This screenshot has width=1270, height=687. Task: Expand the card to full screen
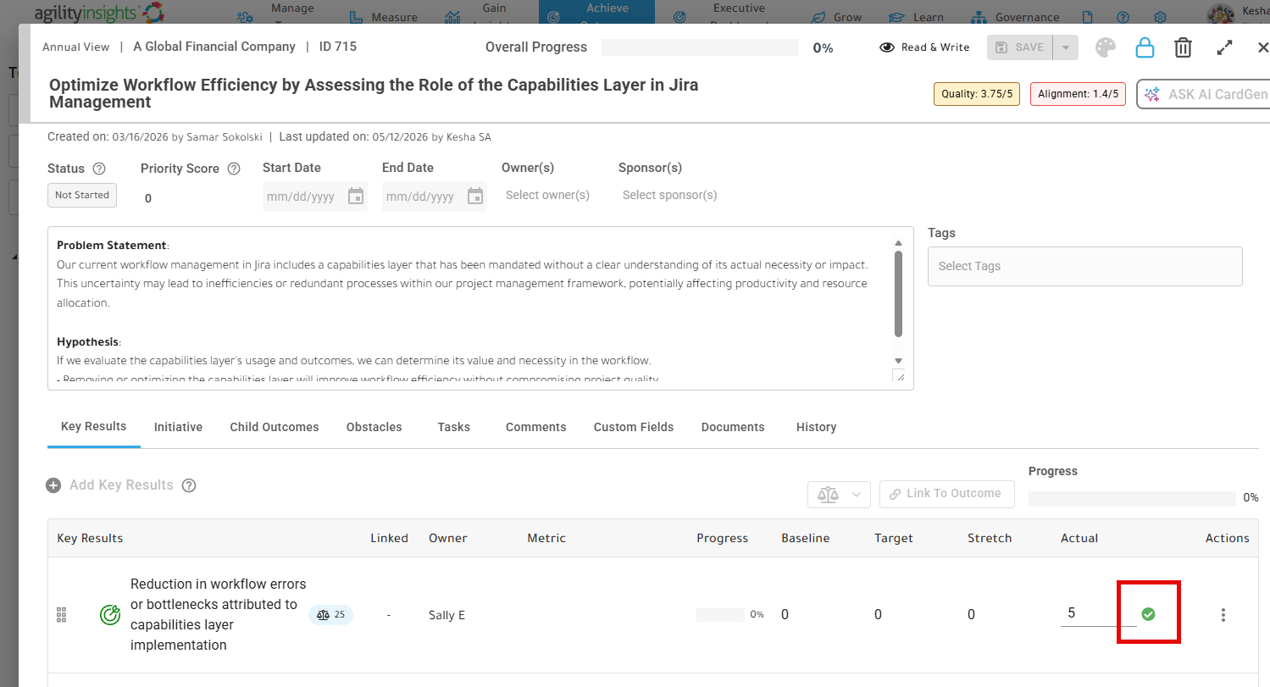1224,47
